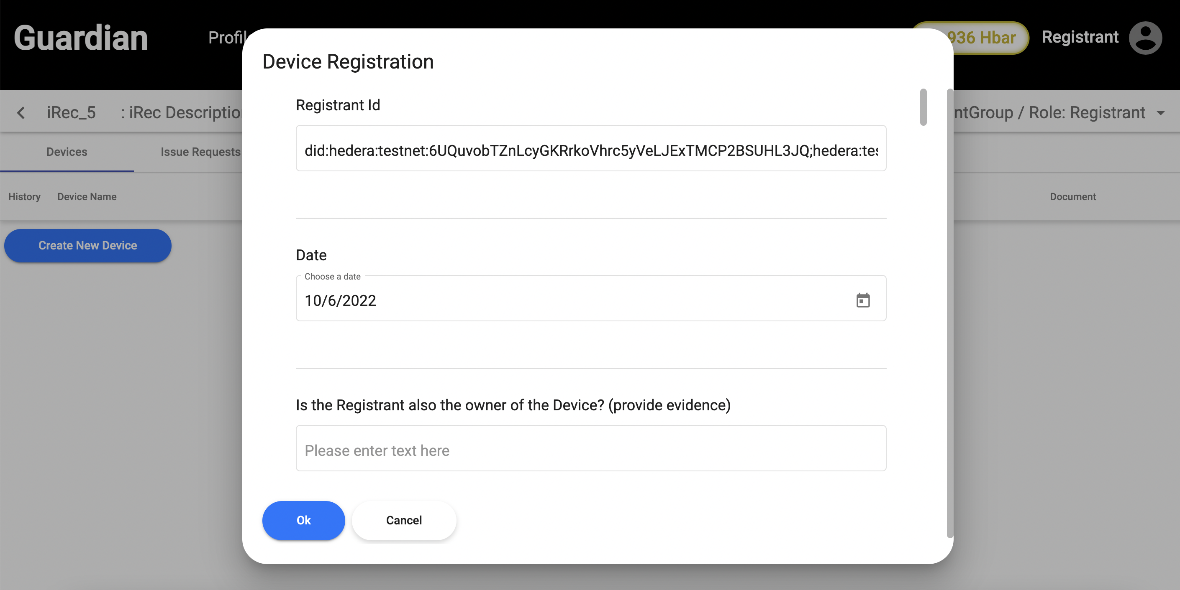The image size is (1180, 590).
Task: Click the History column header
Action: 24,197
